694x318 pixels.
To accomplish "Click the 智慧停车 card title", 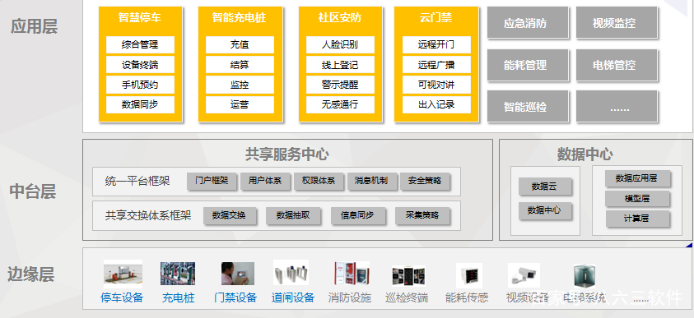I will coord(140,18).
